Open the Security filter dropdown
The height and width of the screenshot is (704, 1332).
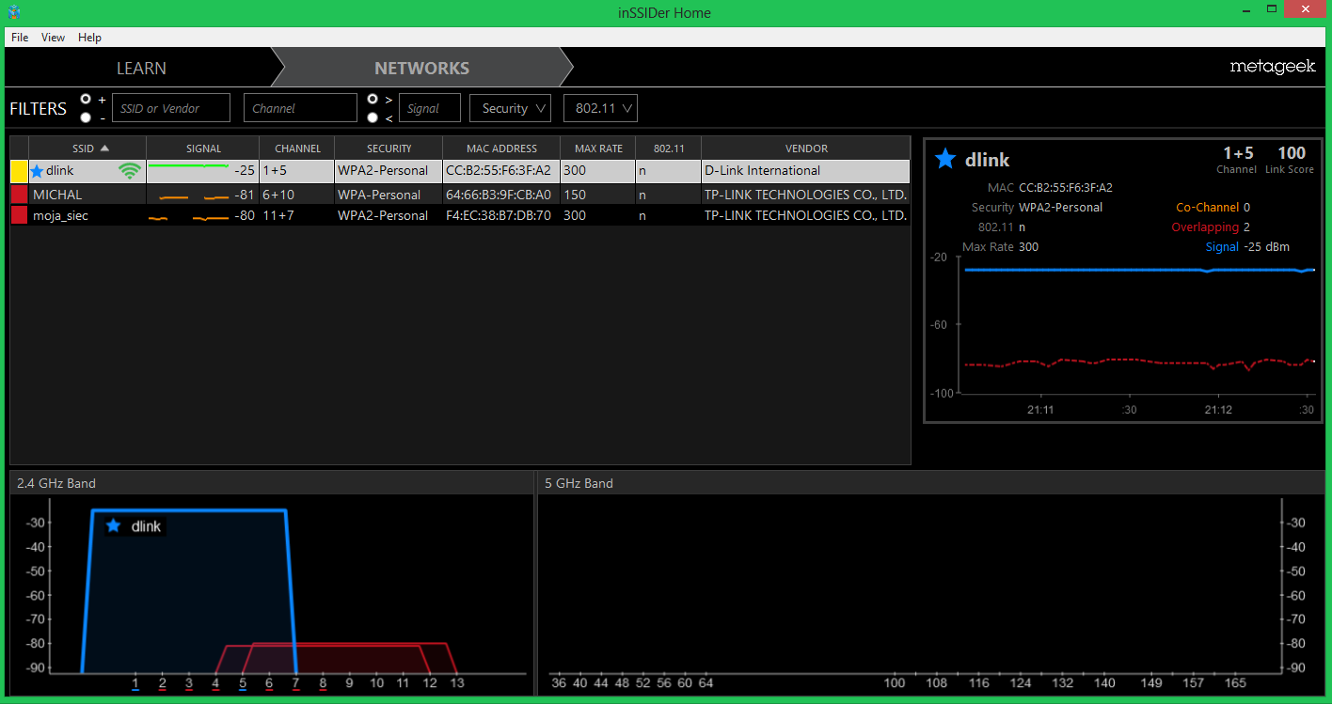pos(510,108)
